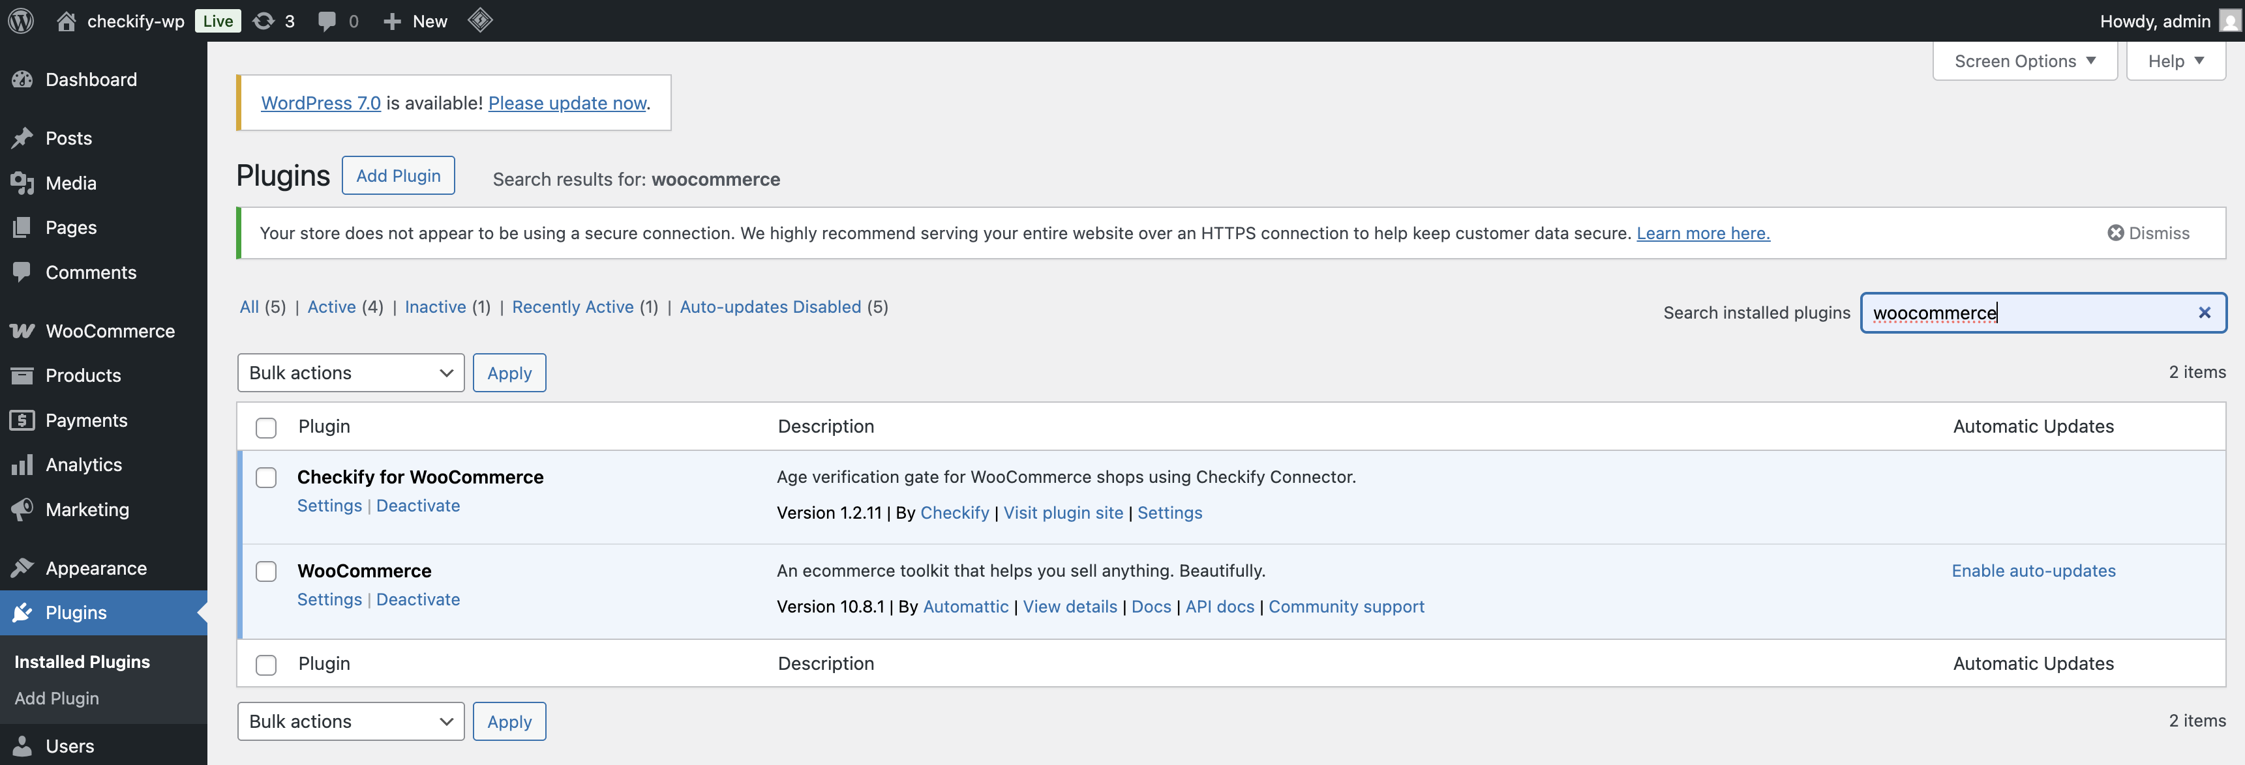
Task: Filter plugins by Auto-updates Disabled
Action: coord(770,306)
